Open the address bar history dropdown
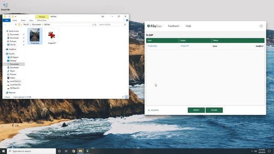274x154 pixels. pos(93,25)
